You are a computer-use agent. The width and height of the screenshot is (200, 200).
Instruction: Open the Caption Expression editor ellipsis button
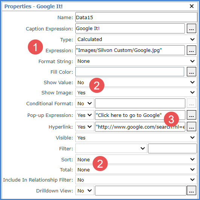[x=191, y=29]
